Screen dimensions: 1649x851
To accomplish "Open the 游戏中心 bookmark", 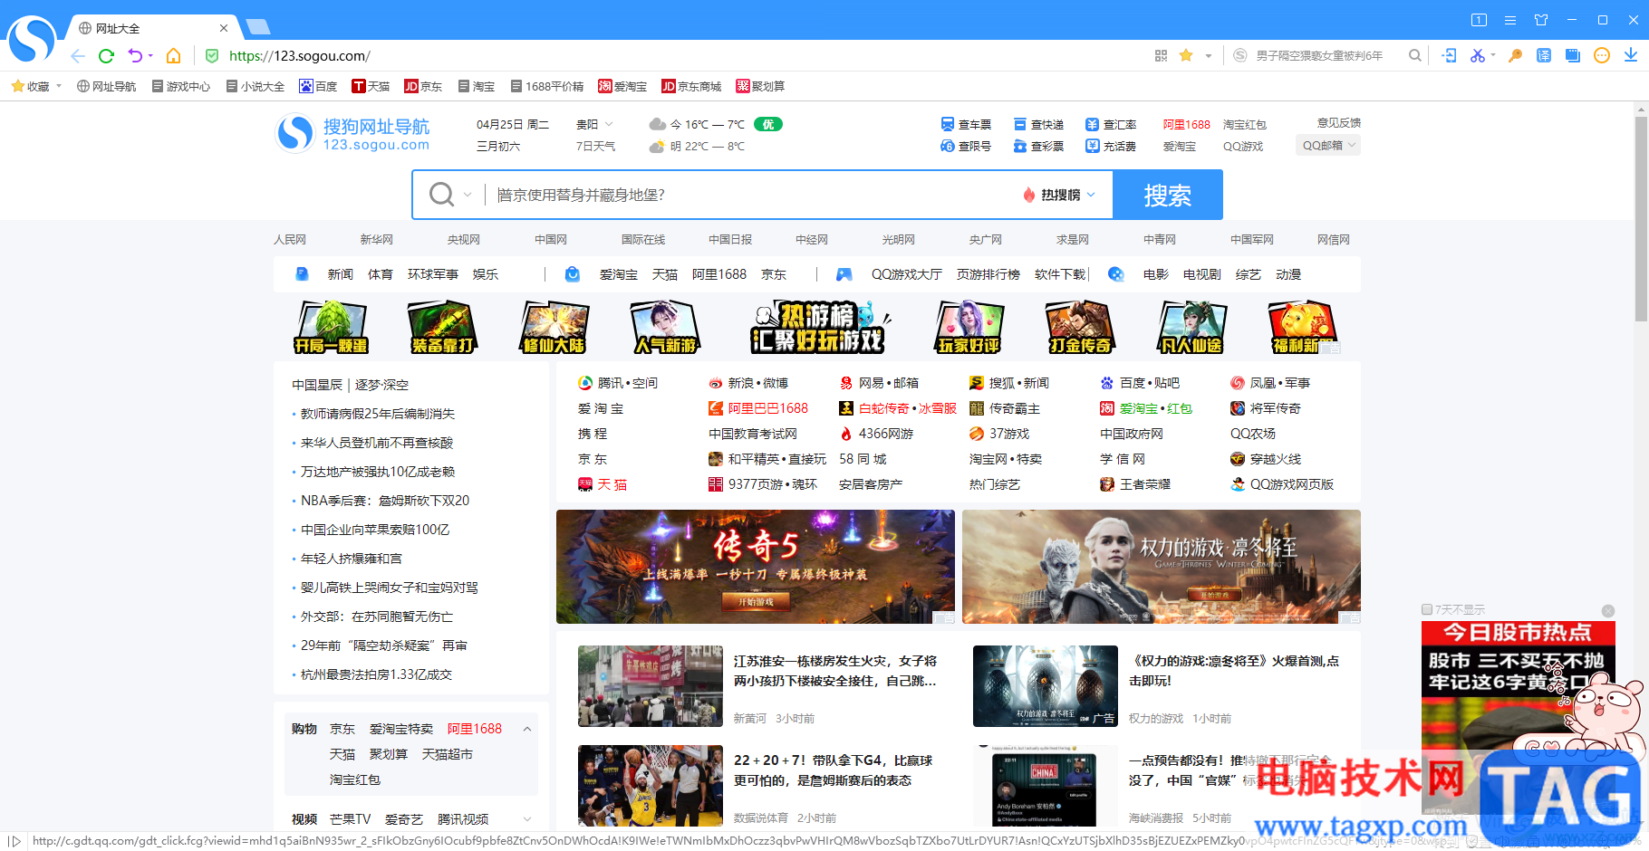I will [x=181, y=86].
